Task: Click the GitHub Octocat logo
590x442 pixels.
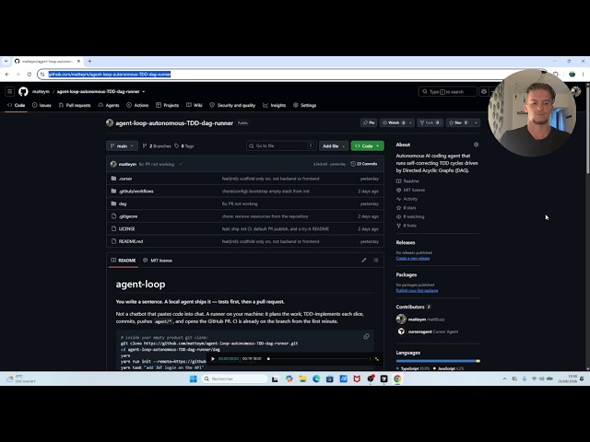Action: [23, 91]
